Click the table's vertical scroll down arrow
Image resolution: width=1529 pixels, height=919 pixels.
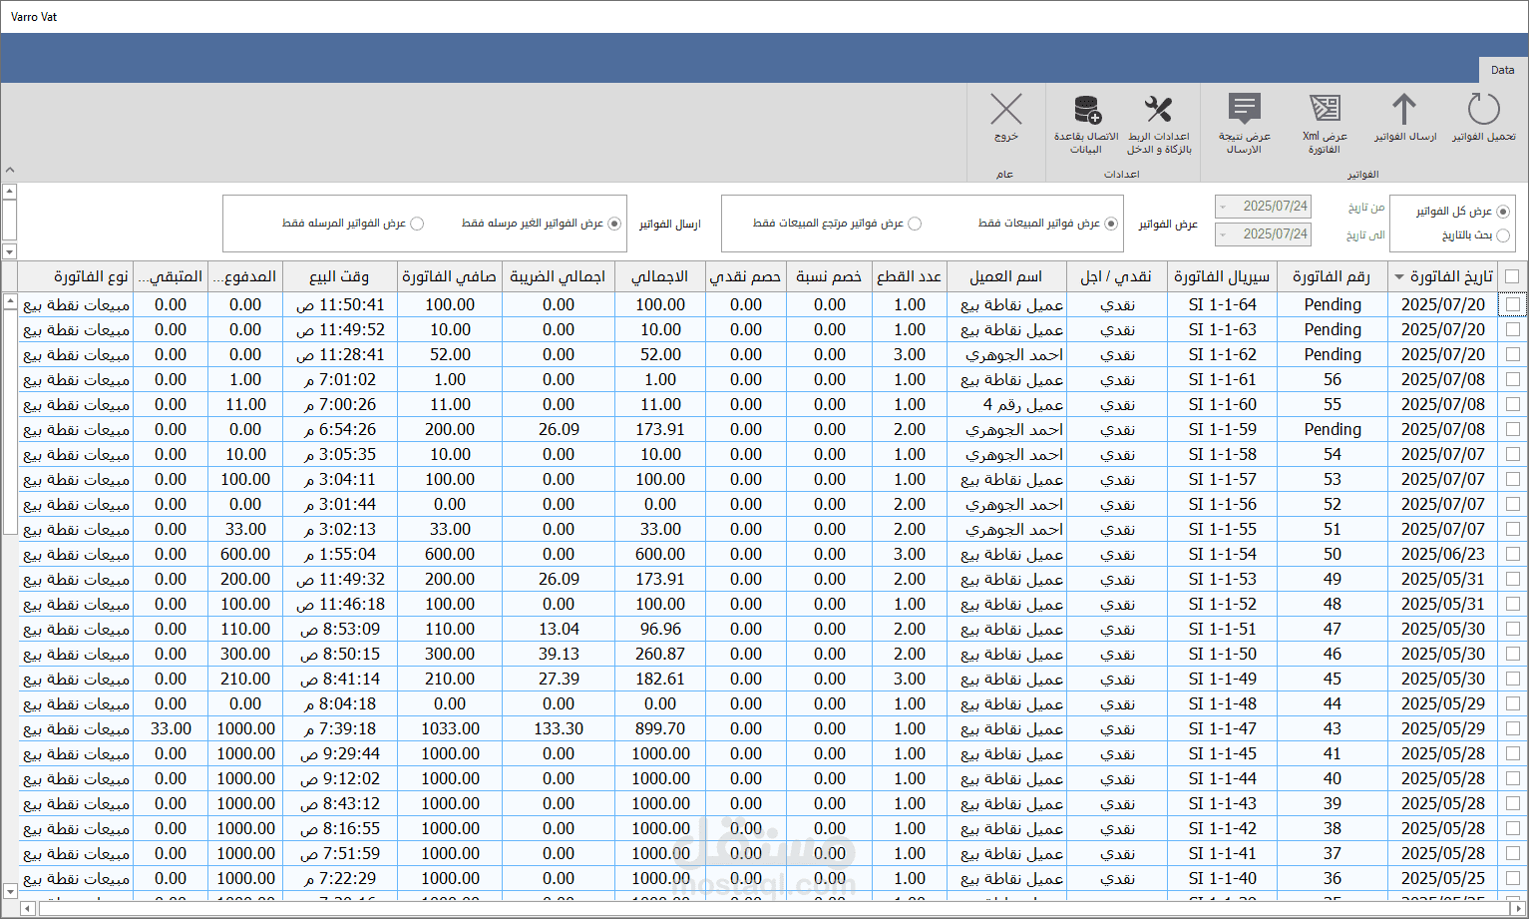pos(10,891)
